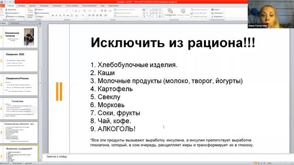Select the Осознанное питание slide thumbnail

coord(19,37)
